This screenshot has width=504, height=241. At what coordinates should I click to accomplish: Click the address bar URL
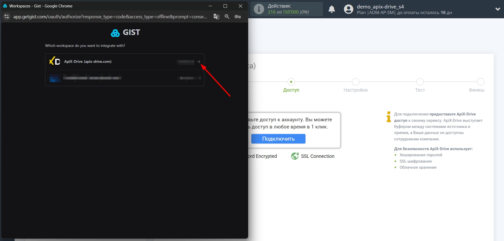click(110, 17)
